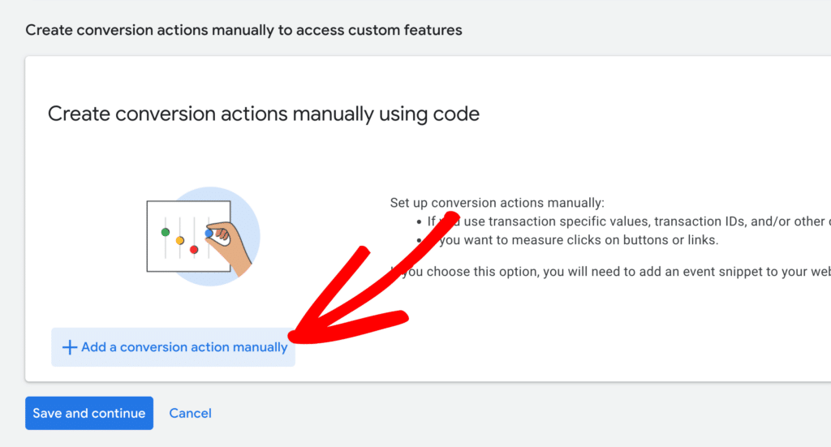Click the "Set up conversion actions manually:" text
This screenshot has height=447, width=831.
(x=497, y=203)
